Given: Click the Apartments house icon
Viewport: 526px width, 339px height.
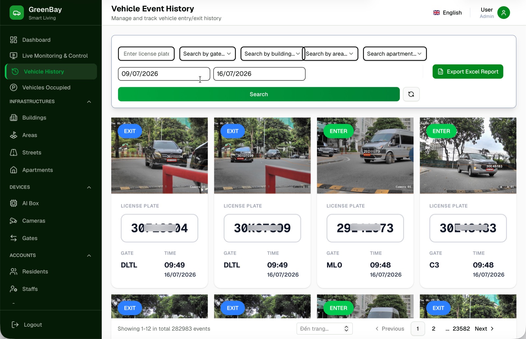Looking at the screenshot, I should coord(13,170).
